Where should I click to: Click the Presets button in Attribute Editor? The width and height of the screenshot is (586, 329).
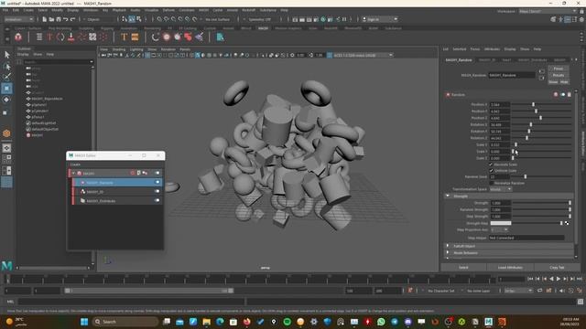(x=559, y=75)
